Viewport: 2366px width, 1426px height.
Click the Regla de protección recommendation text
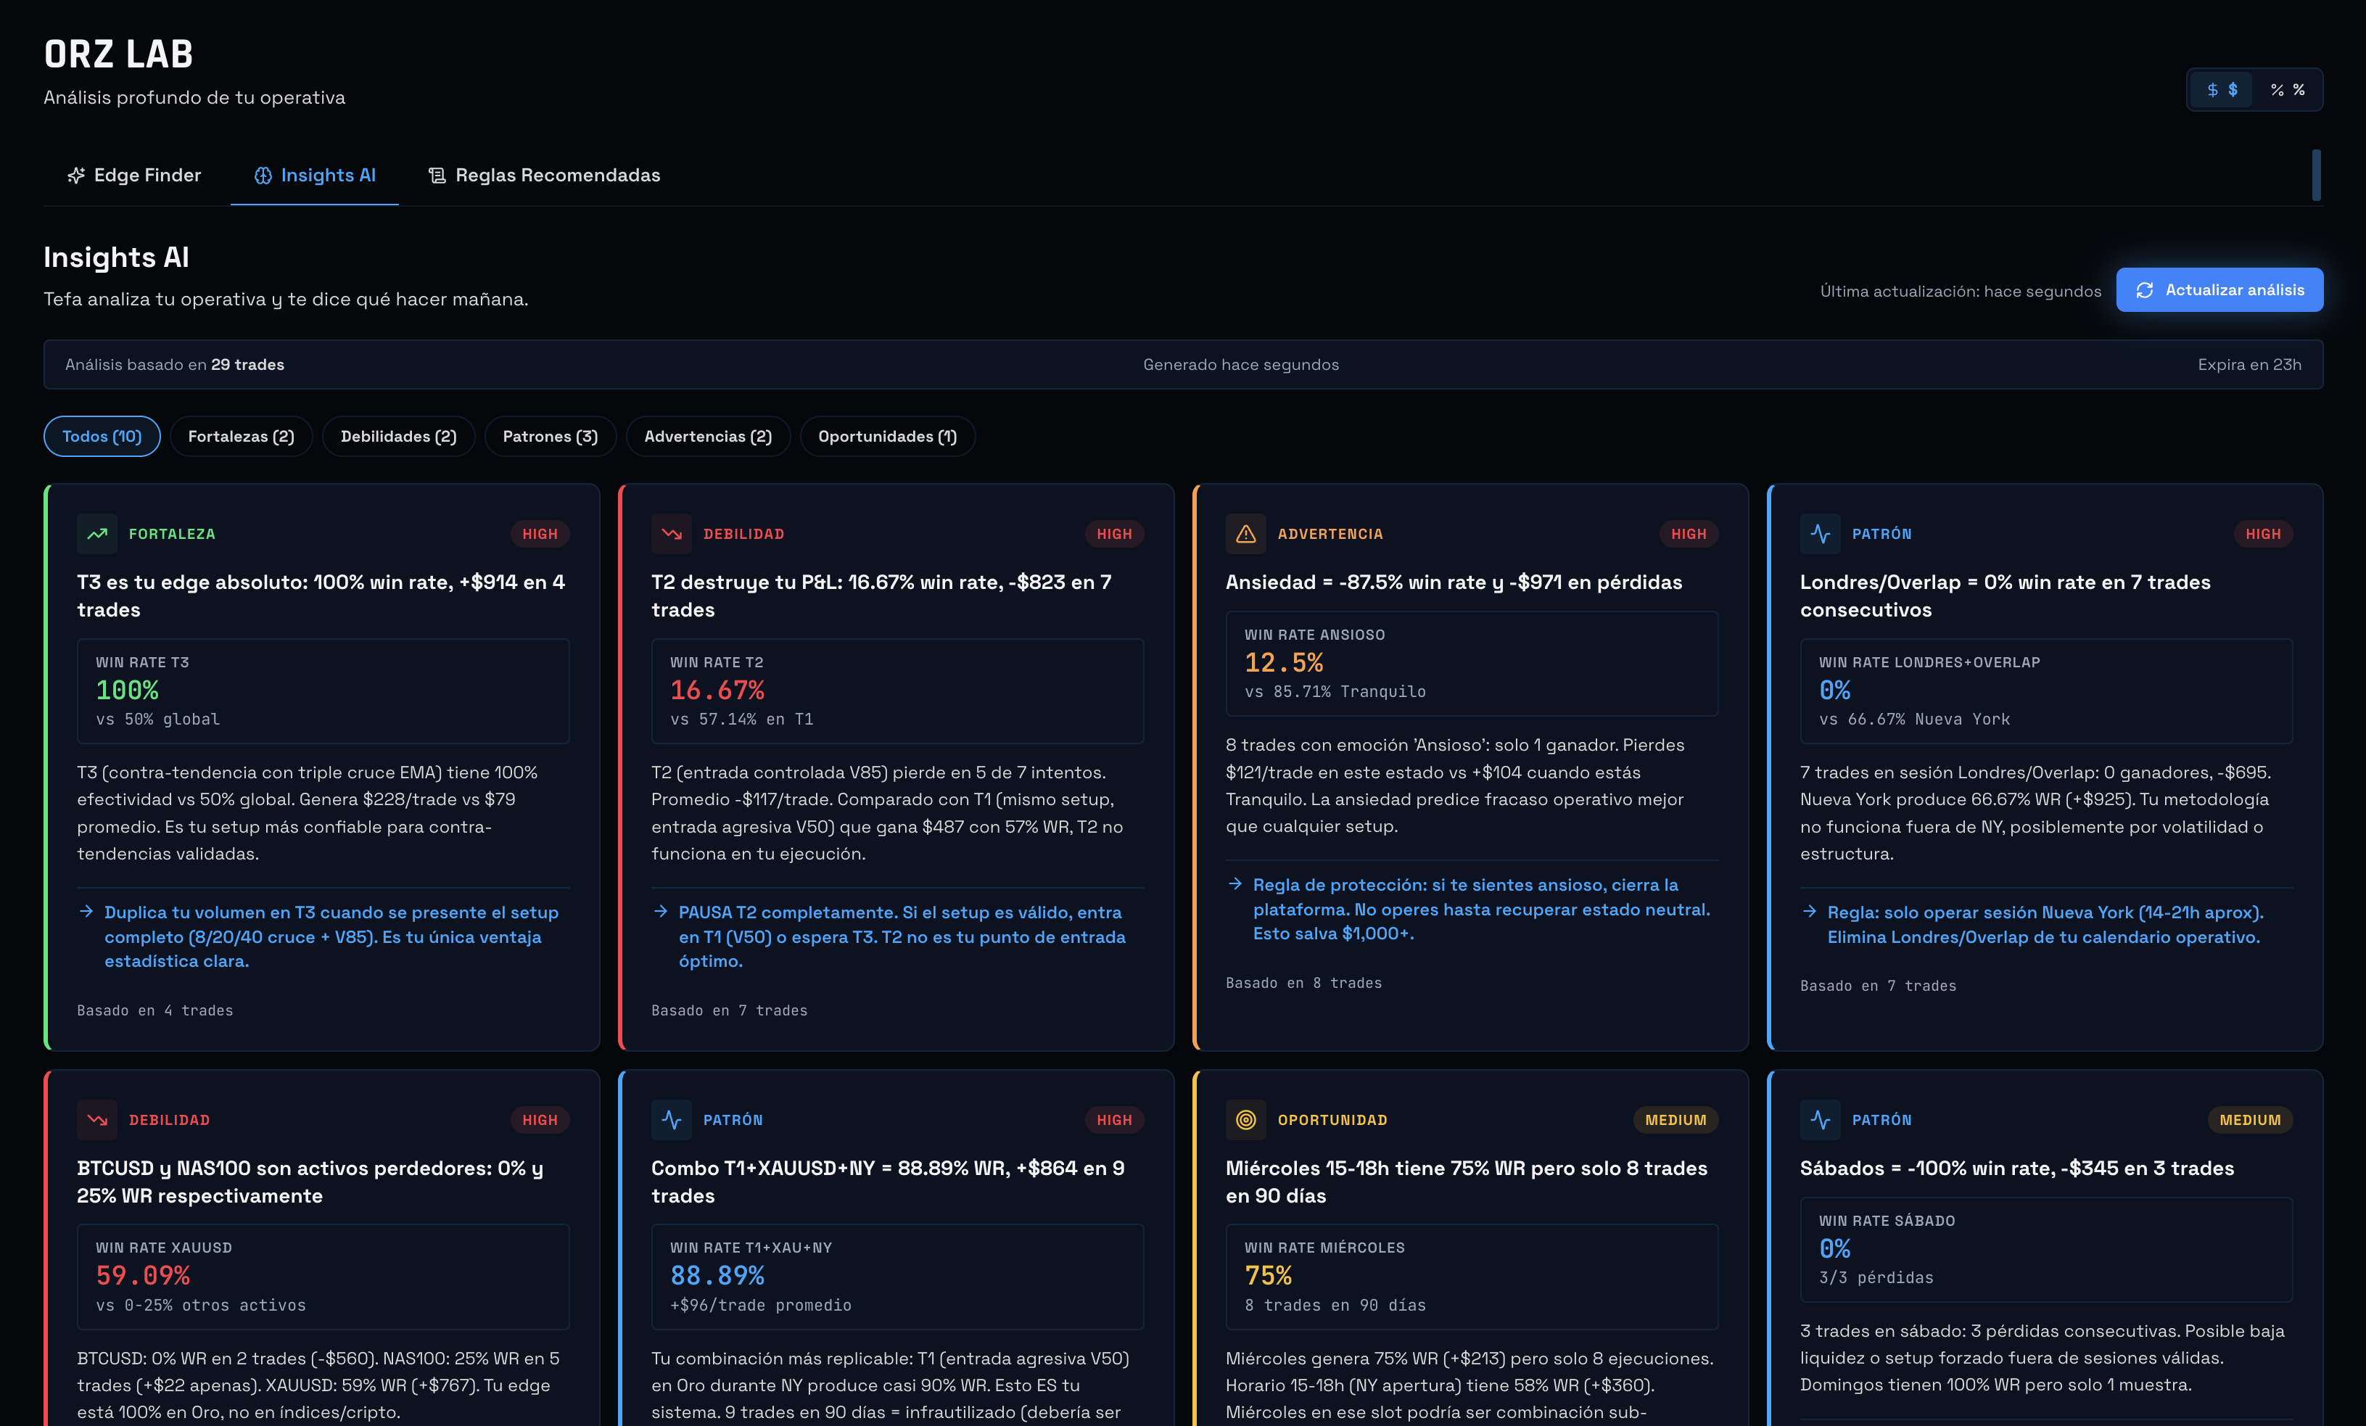tap(1480, 908)
